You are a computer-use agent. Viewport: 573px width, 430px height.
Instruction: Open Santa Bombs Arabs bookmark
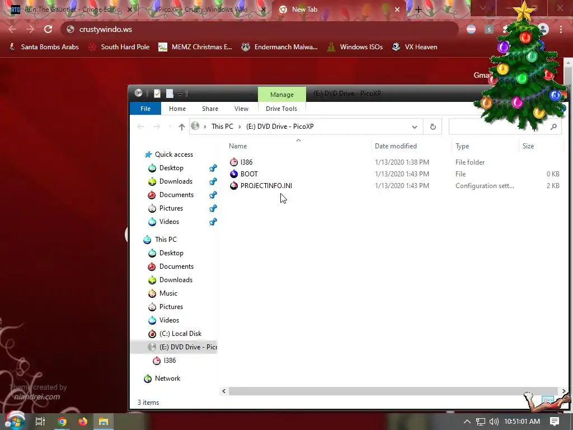[x=44, y=47]
